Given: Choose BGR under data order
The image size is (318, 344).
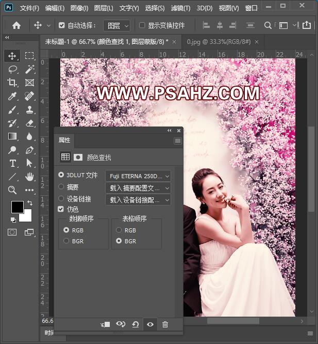Looking at the screenshot, I should (x=66, y=241).
